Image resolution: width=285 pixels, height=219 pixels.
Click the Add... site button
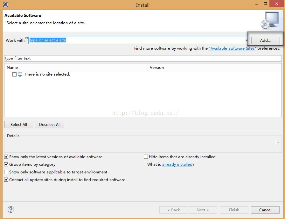[265, 40]
